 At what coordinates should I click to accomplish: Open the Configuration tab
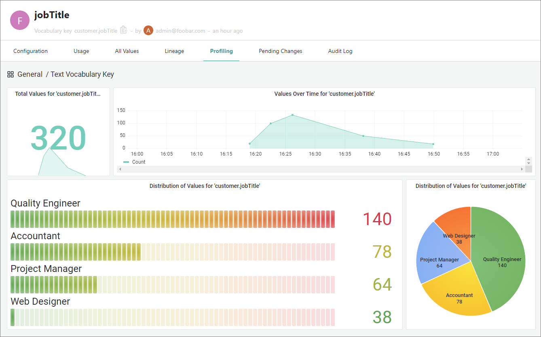coord(30,51)
